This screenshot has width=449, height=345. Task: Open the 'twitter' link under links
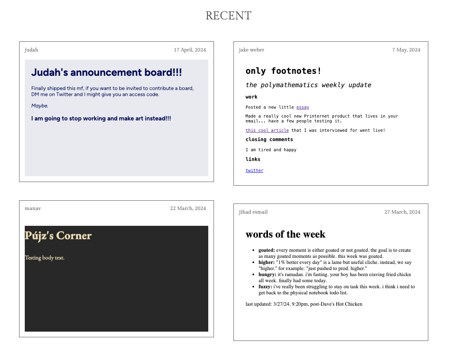point(254,170)
